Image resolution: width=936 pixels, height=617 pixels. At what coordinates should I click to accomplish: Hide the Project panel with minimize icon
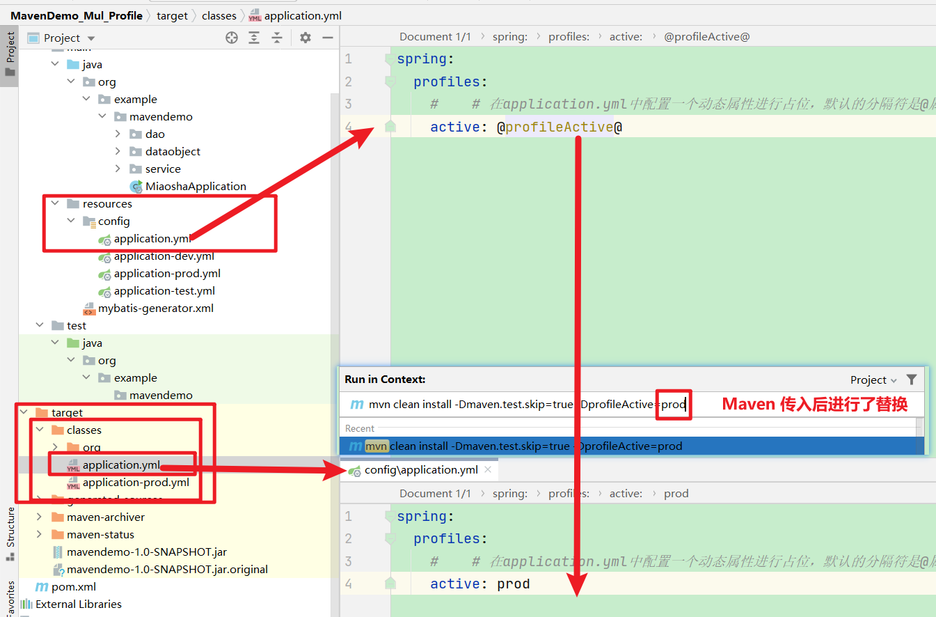[x=327, y=38]
